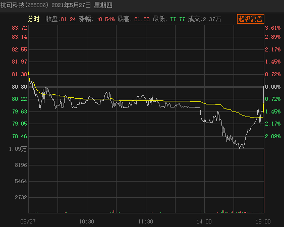Click the 涨幅 +0.54% value

coord(105,19)
